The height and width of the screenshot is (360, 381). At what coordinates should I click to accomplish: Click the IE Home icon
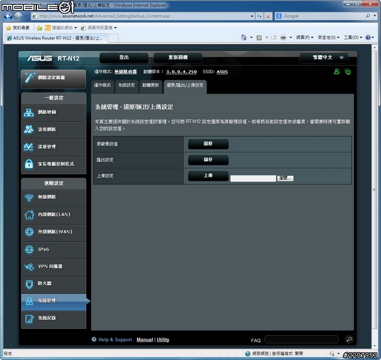[x=243, y=38]
